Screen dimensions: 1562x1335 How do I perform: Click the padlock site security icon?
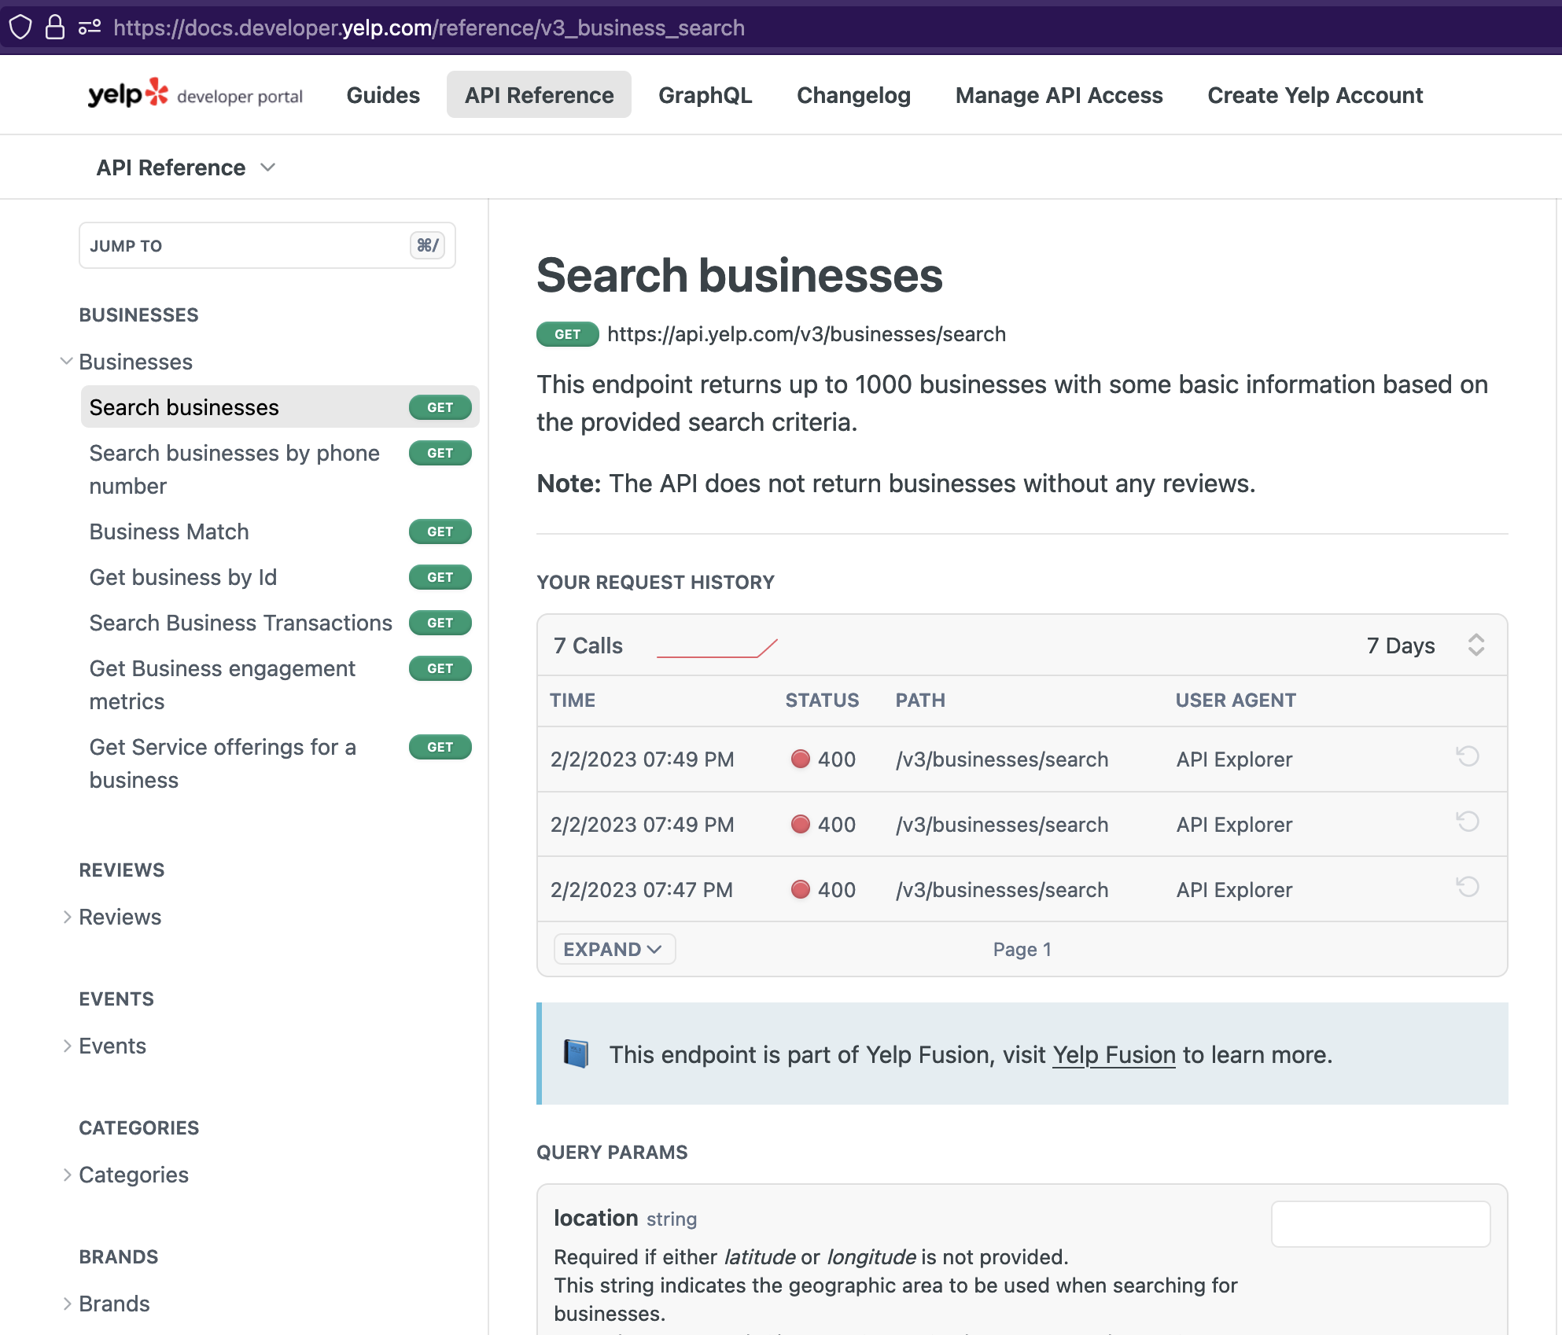coord(54,28)
